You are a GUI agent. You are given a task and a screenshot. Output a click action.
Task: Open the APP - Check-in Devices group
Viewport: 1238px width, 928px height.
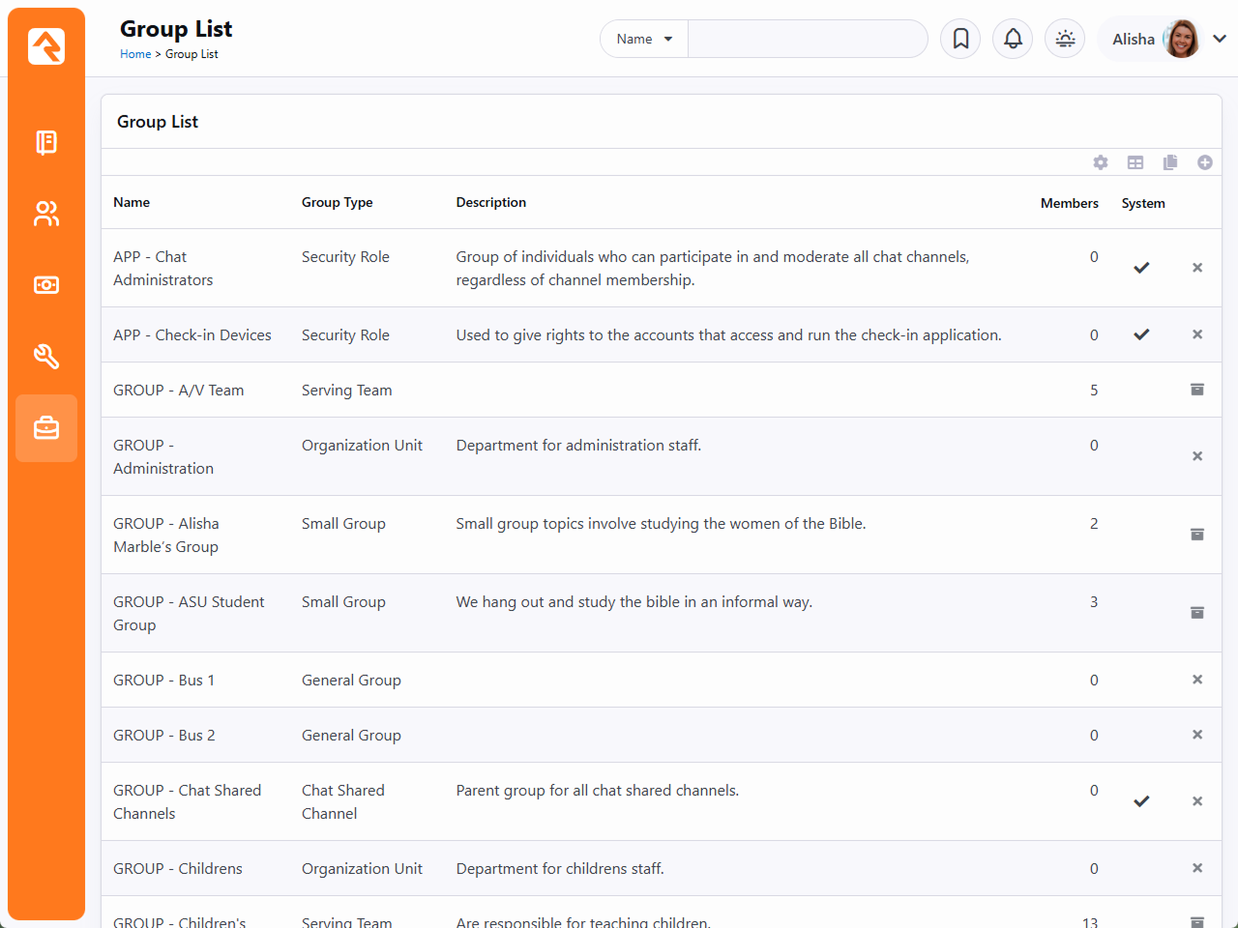[x=192, y=335]
